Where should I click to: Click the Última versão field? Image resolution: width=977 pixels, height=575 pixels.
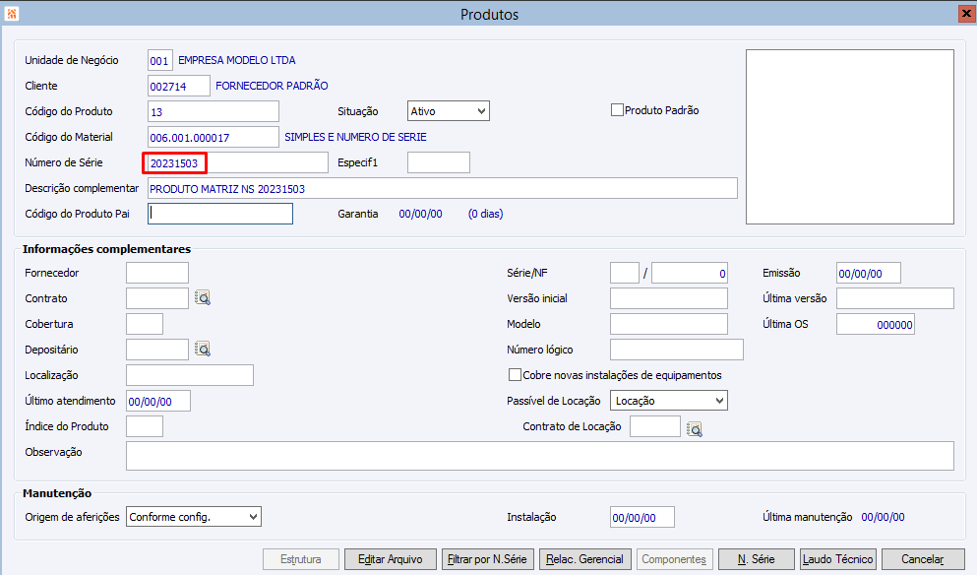(x=894, y=298)
